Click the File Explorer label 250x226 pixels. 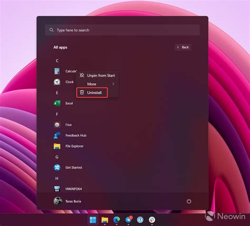(74, 146)
